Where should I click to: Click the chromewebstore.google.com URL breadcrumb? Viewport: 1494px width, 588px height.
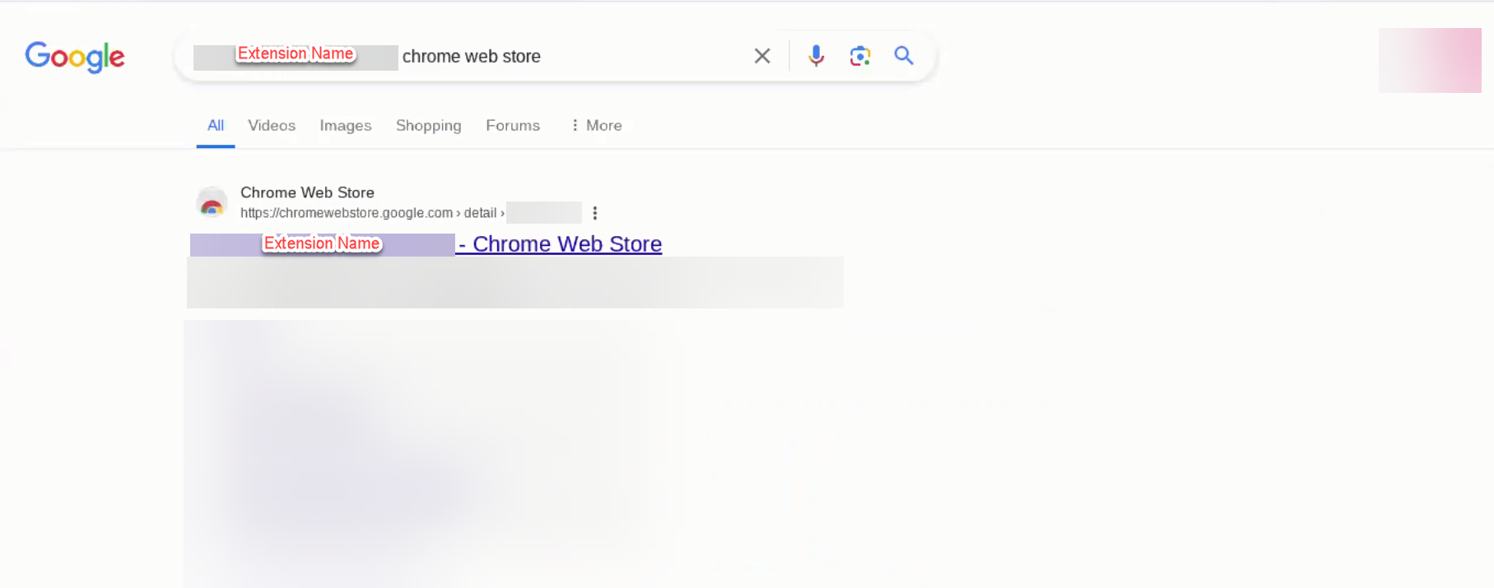coord(347,213)
